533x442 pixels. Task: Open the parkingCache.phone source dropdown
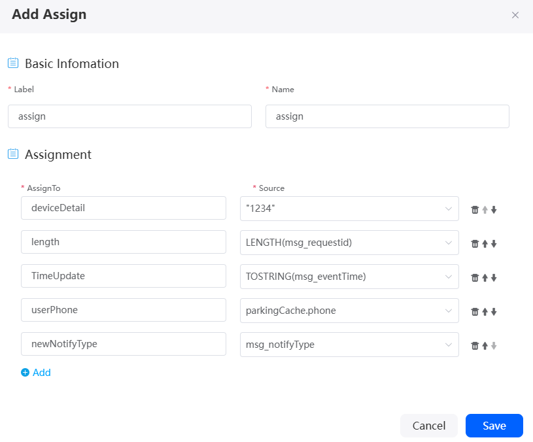pyautogui.click(x=349, y=311)
